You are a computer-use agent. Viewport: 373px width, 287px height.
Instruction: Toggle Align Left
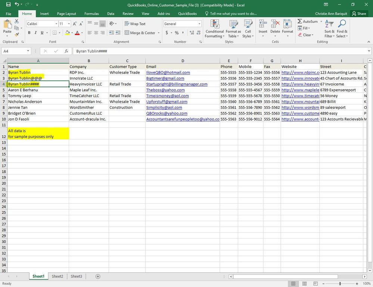pos(90,33)
